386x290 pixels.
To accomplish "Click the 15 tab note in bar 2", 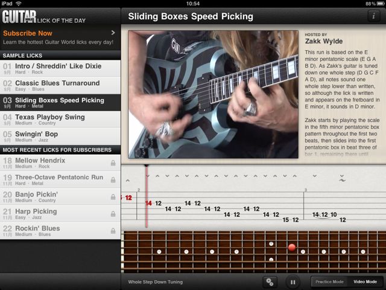I will 285,220.
